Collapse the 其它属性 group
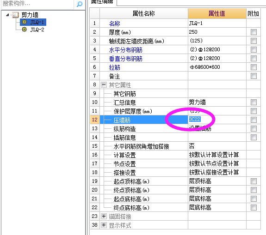This screenshot has height=235, width=266. (x=104, y=84)
